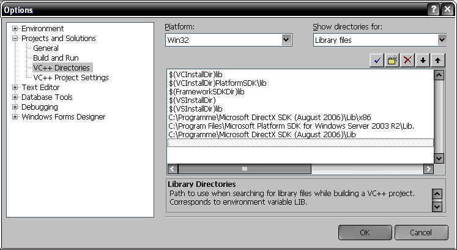Click the Check Entries checkmark icon

pyautogui.click(x=377, y=60)
